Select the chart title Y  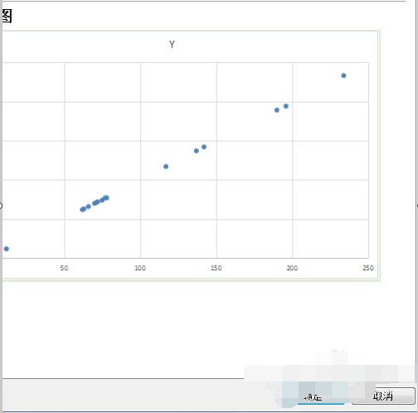(172, 45)
